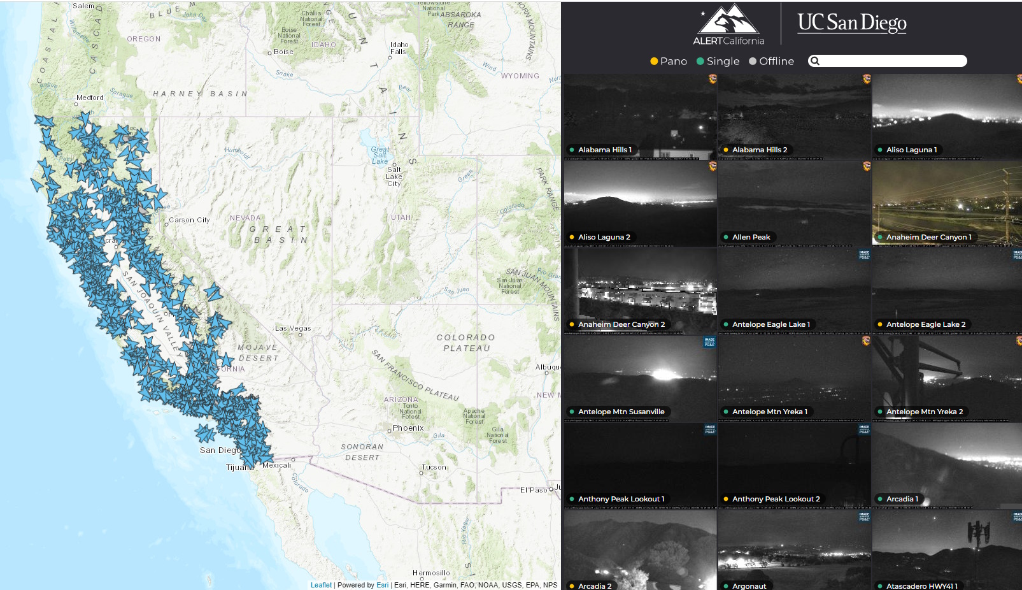The image size is (1022, 590).
Task: Click the Cal Fire badge on Allen Peak
Action: [866, 166]
